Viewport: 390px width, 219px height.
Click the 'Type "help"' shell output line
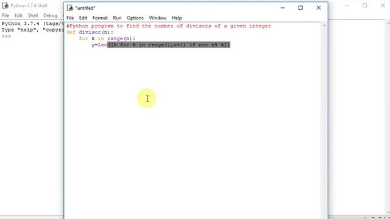(x=32, y=30)
